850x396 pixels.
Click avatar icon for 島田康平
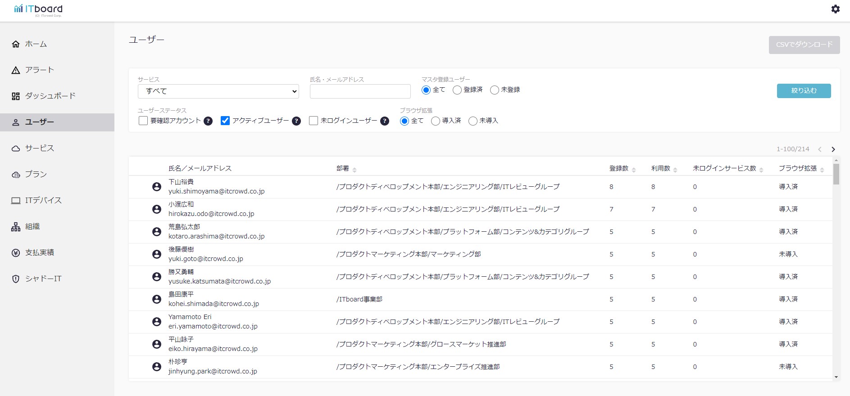[157, 299]
